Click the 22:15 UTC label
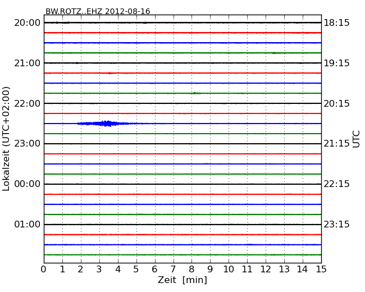365x292 pixels. (336, 184)
